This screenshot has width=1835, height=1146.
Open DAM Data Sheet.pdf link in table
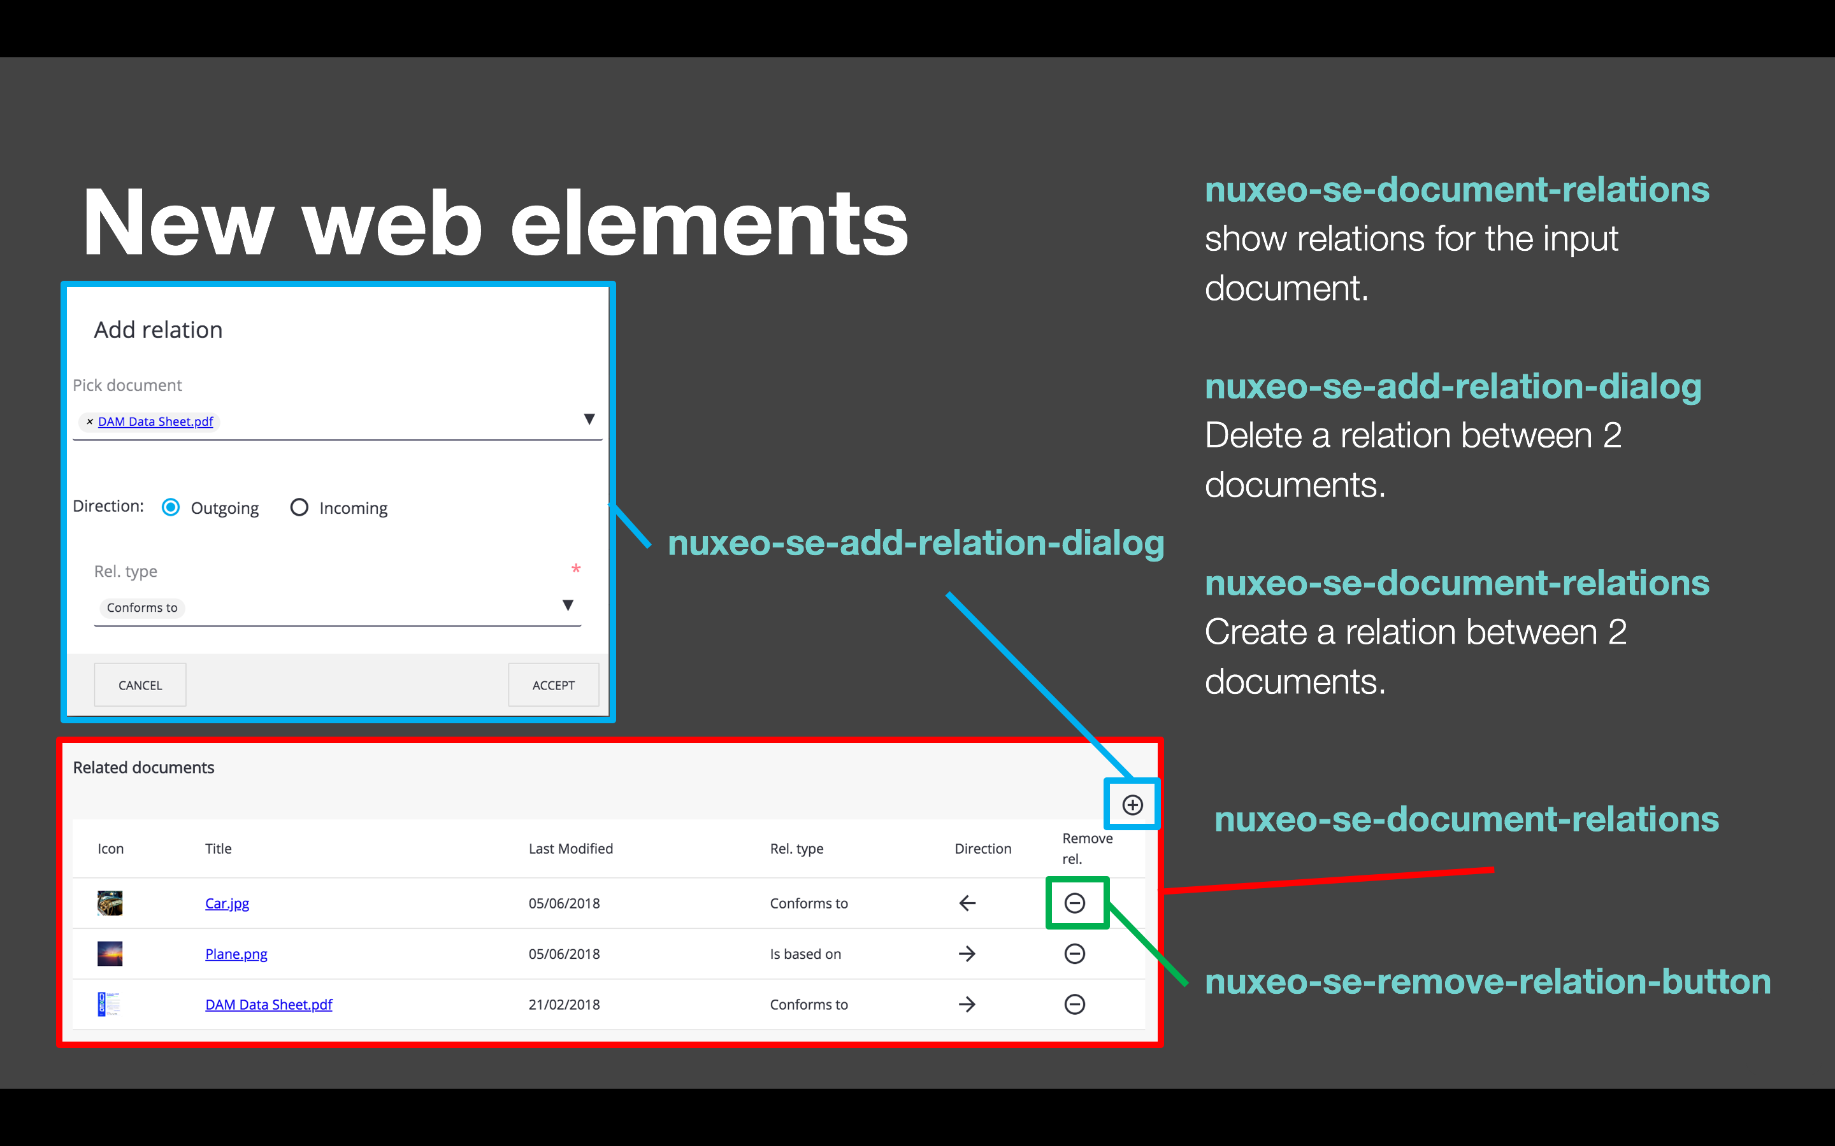[x=268, y=1005]
